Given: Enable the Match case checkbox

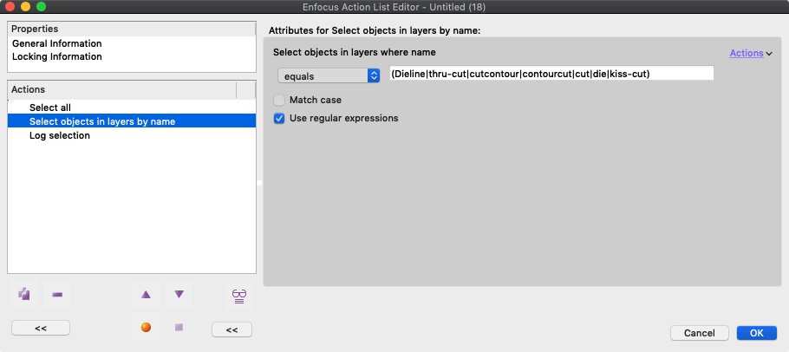Looking at the screenshot, I should click(279, 100).
